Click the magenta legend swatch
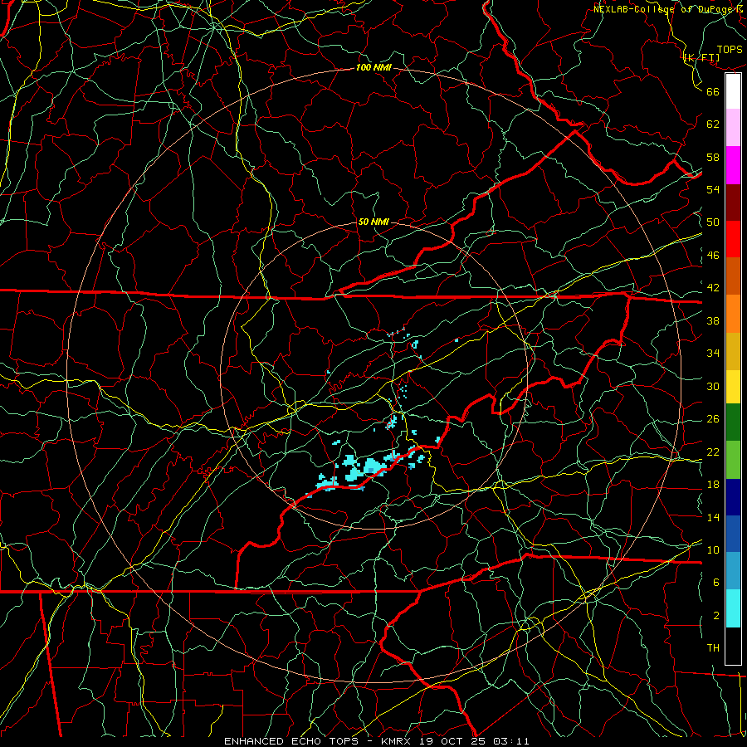 pos(733,165)
